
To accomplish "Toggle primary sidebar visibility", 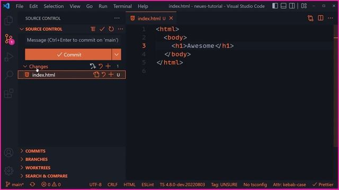I will pyautogui.click(x=275, y=6).
